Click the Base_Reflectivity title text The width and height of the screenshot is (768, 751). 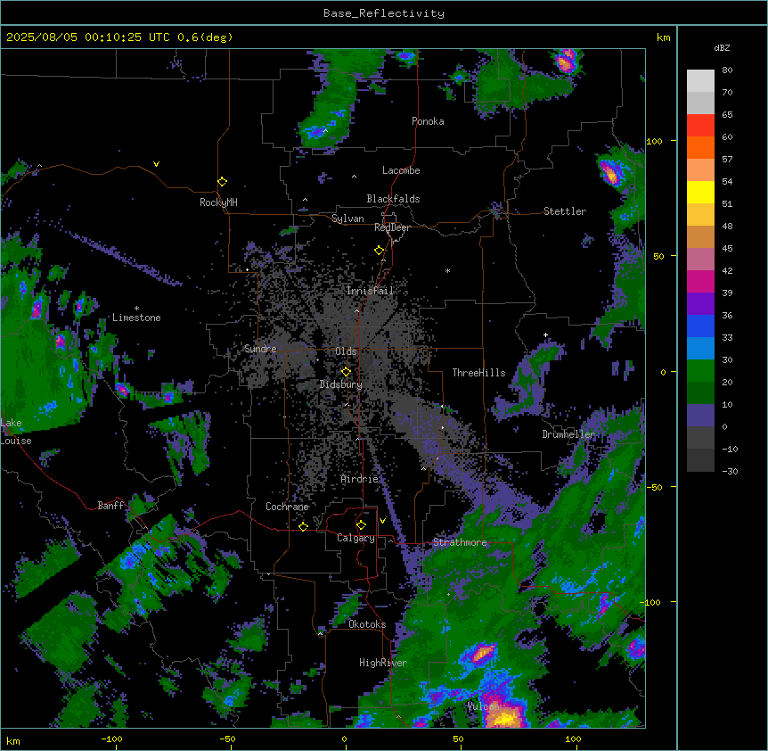[384, 13]
